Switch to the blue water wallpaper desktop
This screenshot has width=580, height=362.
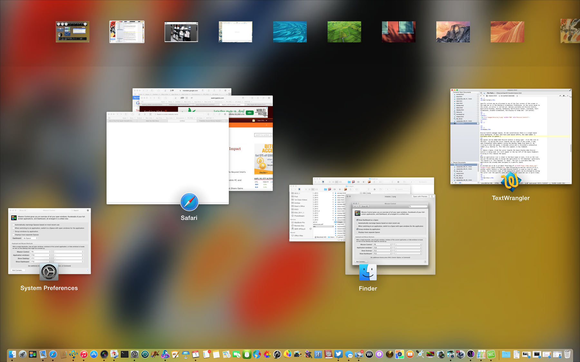290,32
